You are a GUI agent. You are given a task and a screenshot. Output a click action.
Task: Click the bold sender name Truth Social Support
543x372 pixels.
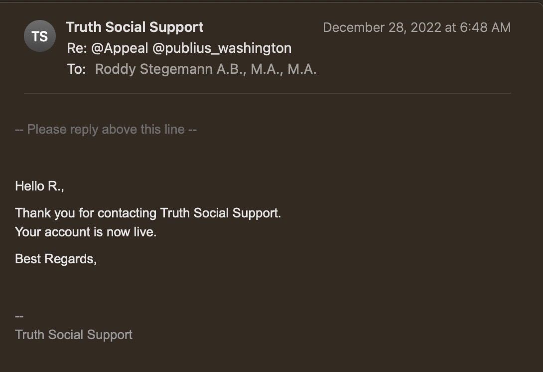pos(135,27)
